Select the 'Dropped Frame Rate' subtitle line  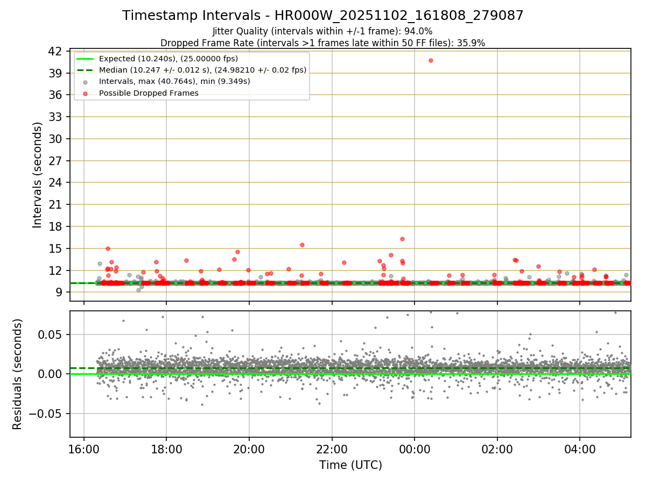pyautogui.click(x=322, y=43)
